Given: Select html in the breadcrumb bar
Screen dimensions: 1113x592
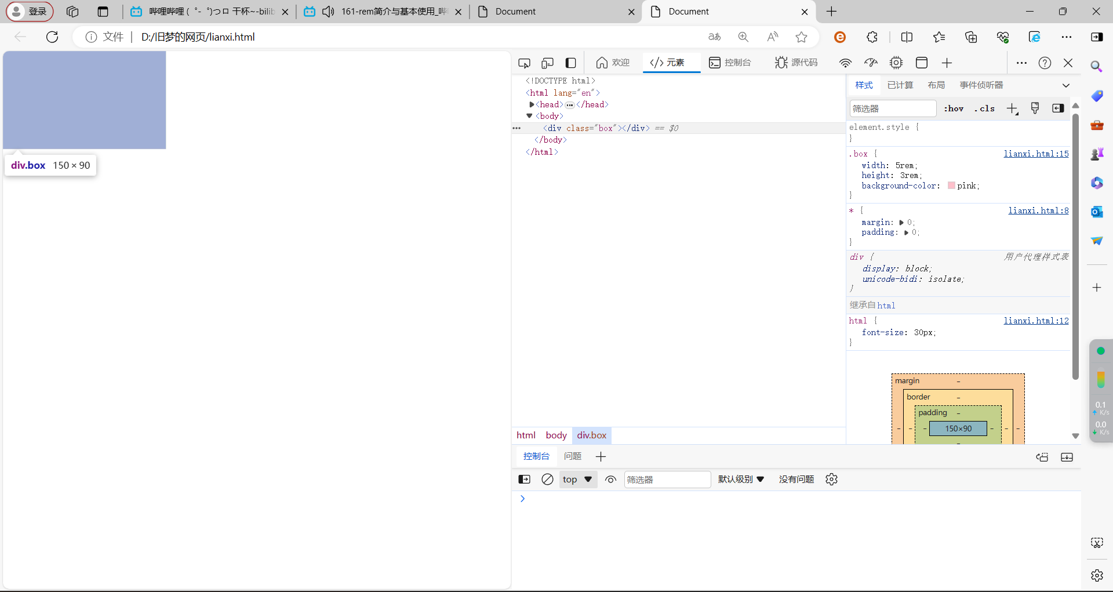Looking at the screenshot, I should point(526,435).
